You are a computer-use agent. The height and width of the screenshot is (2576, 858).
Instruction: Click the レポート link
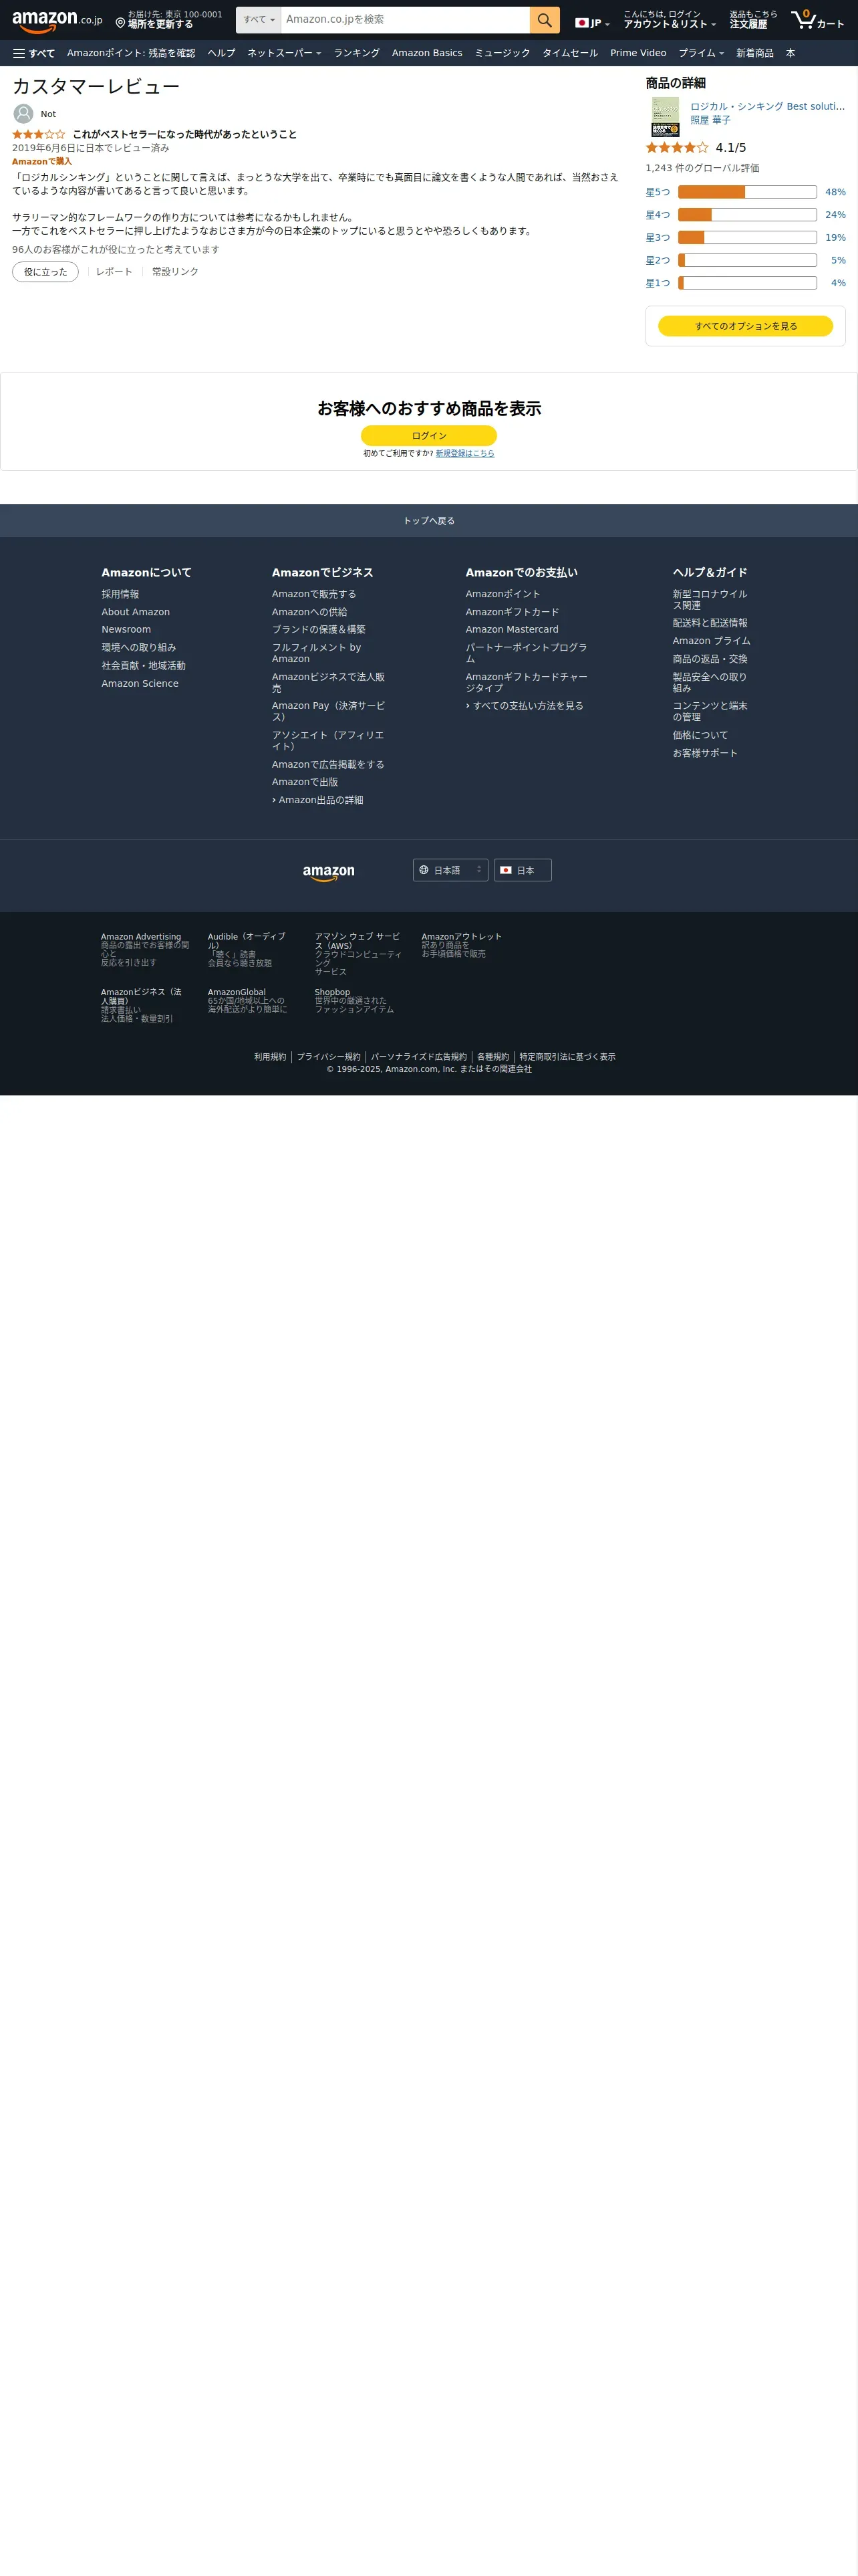[114, 272]
